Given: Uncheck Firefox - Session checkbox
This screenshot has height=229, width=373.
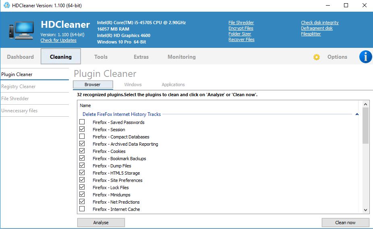Looking at the screenshot, I should click(x=82, y=129).
